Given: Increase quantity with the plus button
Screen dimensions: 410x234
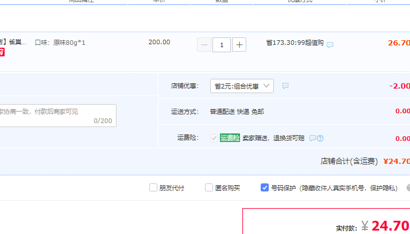Looking at the screenshot, I should 239,45.
